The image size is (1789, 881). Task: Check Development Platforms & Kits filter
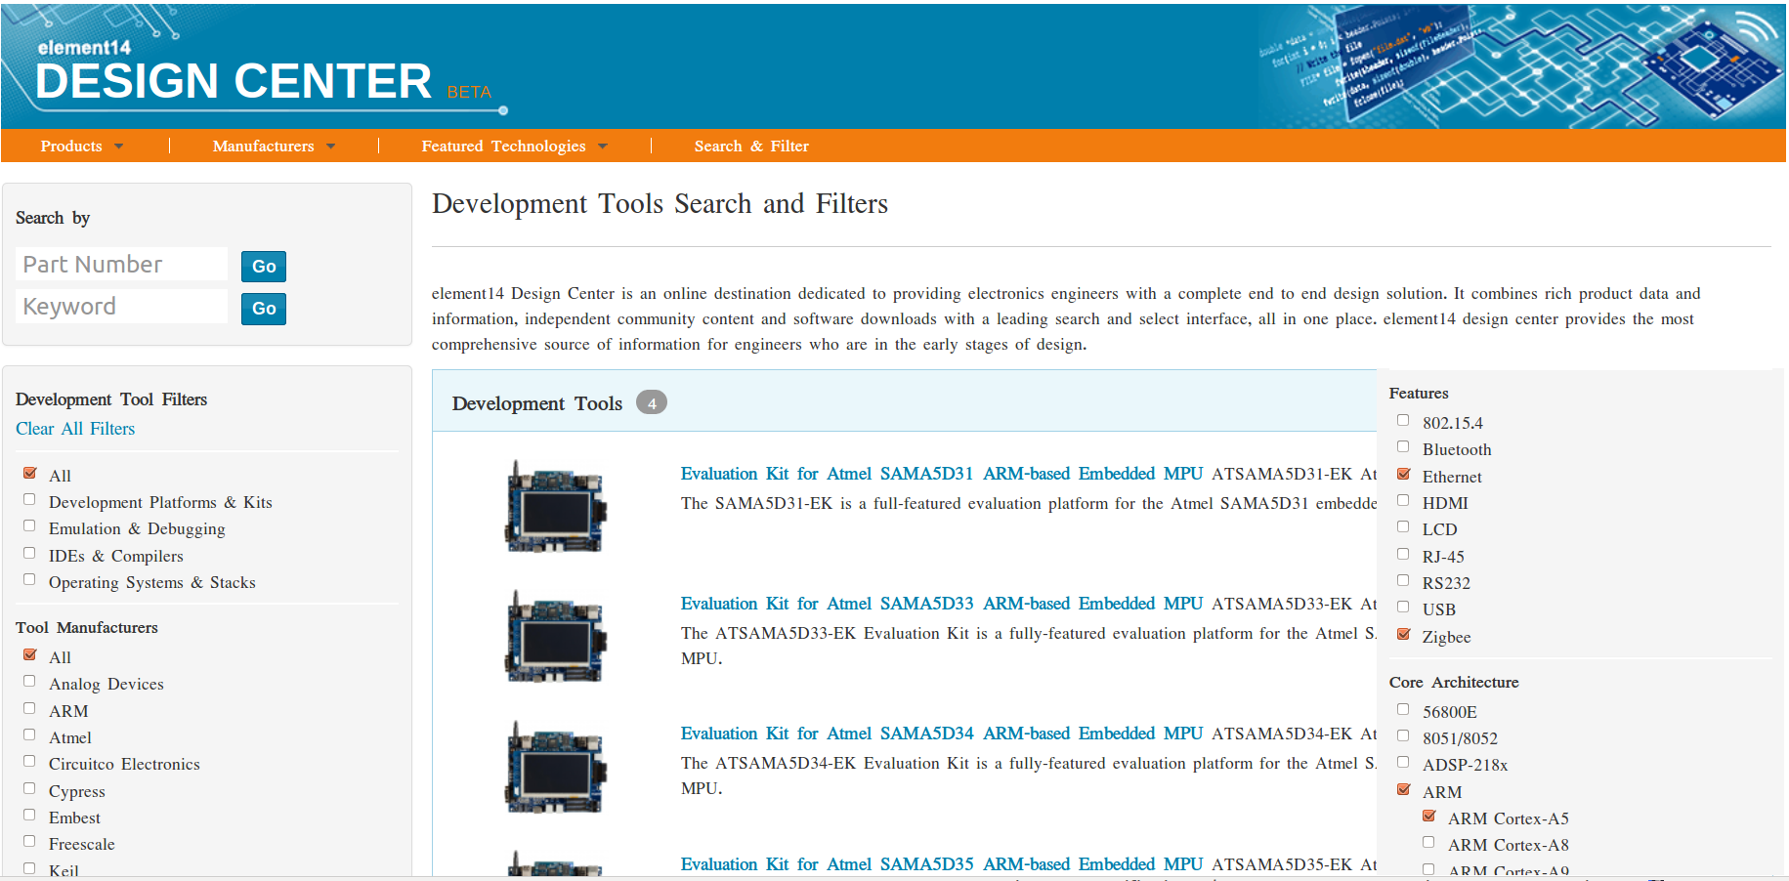point(30,500)
